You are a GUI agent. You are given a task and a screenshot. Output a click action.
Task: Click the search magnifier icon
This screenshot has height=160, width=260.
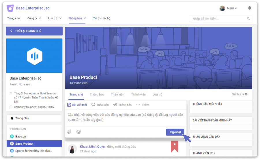click(x=248, y=19)
